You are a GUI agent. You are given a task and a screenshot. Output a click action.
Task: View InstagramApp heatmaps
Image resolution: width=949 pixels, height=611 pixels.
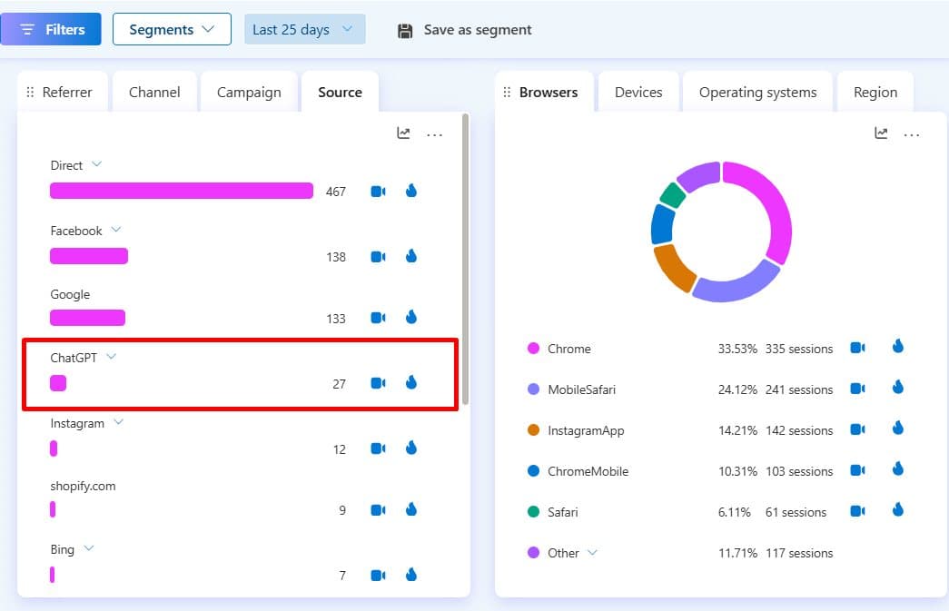click(898, 429)
